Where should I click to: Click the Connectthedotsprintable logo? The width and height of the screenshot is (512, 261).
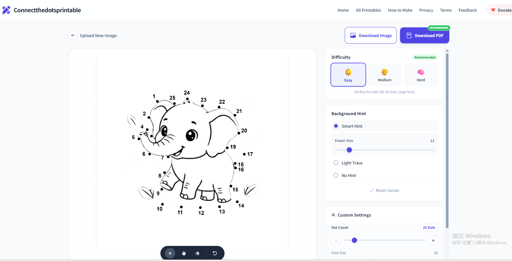pos(6,10)
